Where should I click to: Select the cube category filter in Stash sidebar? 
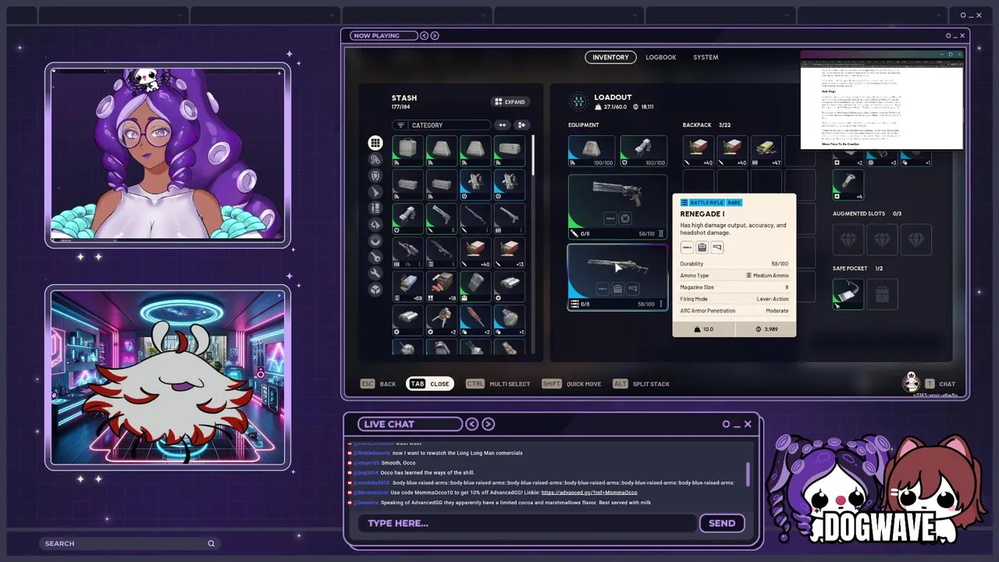click(375, 290)
